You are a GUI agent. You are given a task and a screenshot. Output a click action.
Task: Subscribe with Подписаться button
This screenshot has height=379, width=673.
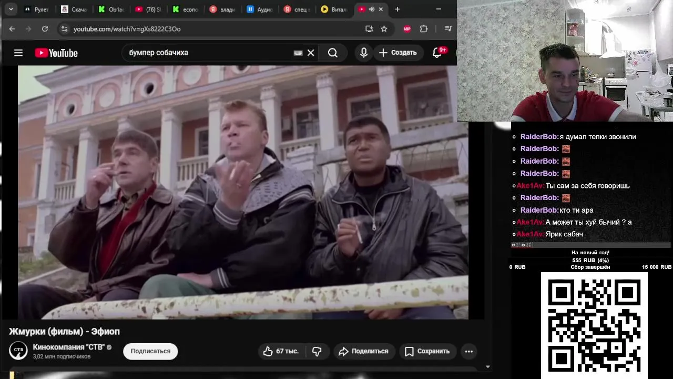tap(150, 351)
